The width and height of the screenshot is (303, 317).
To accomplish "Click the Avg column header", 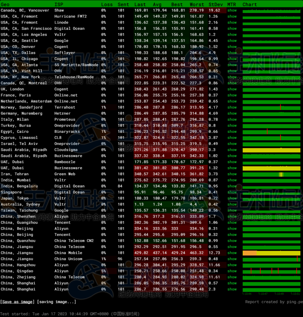I will click(157, 4).
